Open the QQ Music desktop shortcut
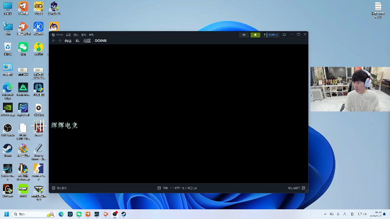Viewport: 390px width, 219px height. coord(39,49)
